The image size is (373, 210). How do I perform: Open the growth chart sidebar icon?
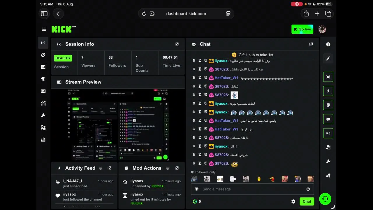(43, 103)
